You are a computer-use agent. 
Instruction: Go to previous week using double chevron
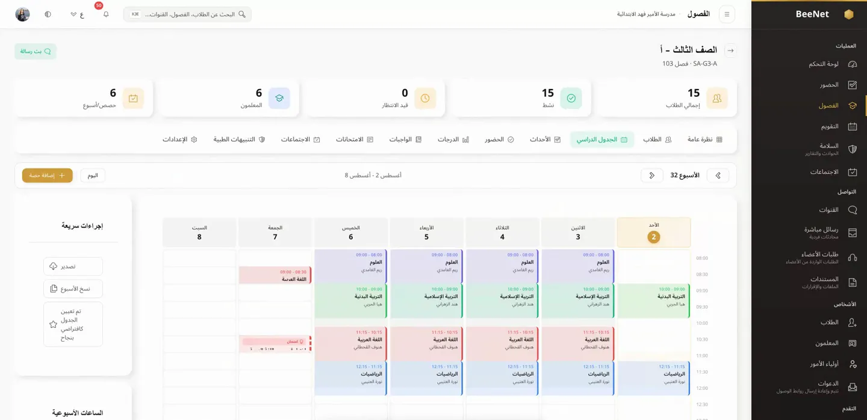tap(718, 175)
